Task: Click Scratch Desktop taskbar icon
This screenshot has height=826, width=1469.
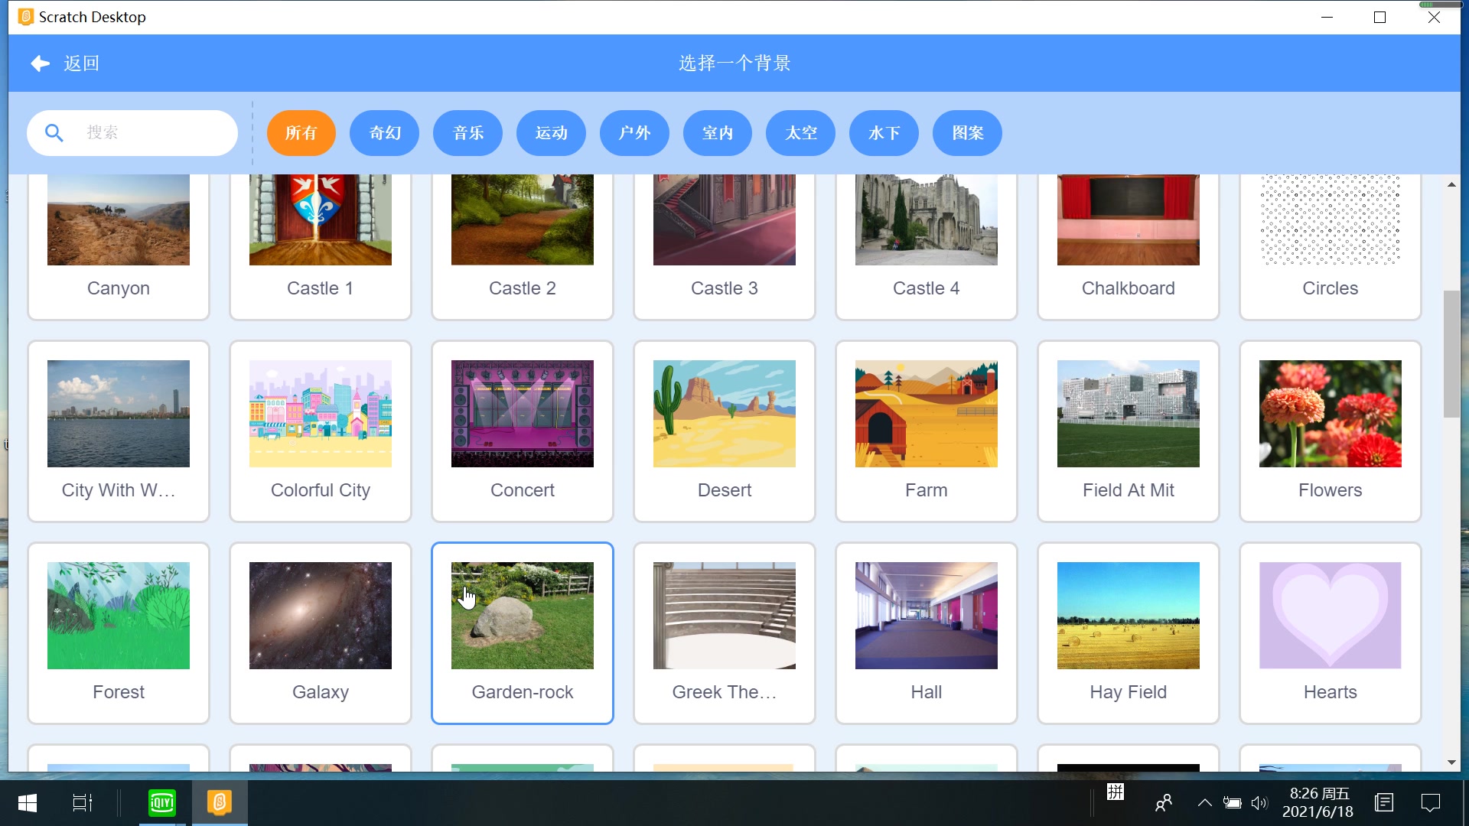Action: pyautogui.click(x=220, y=802)
